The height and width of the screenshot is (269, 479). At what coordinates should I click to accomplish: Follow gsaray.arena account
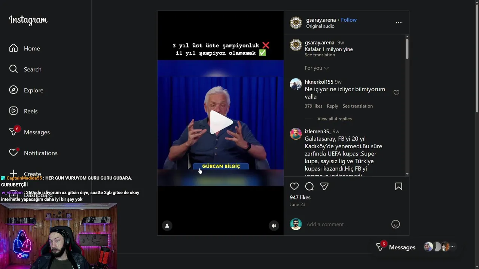coord(349,20)
